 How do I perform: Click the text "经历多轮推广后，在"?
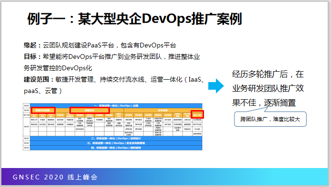(268, 74)
